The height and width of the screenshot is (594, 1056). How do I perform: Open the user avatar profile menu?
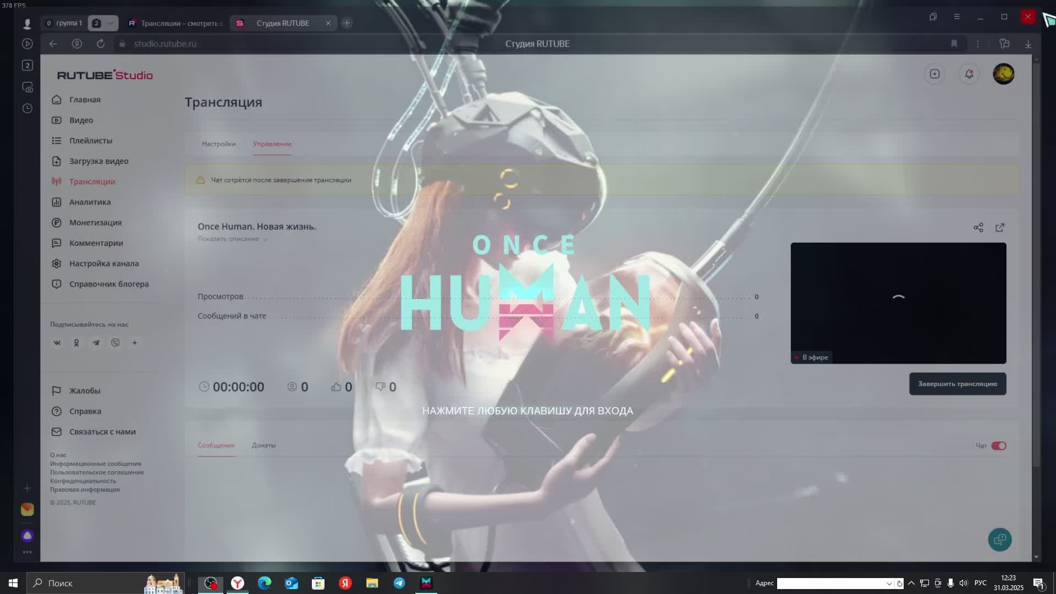(1003, 74)
